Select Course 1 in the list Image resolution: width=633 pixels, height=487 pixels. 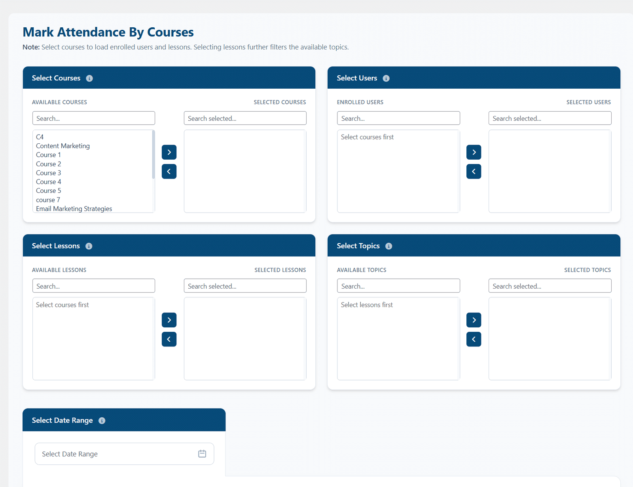(x=48, y=155)
